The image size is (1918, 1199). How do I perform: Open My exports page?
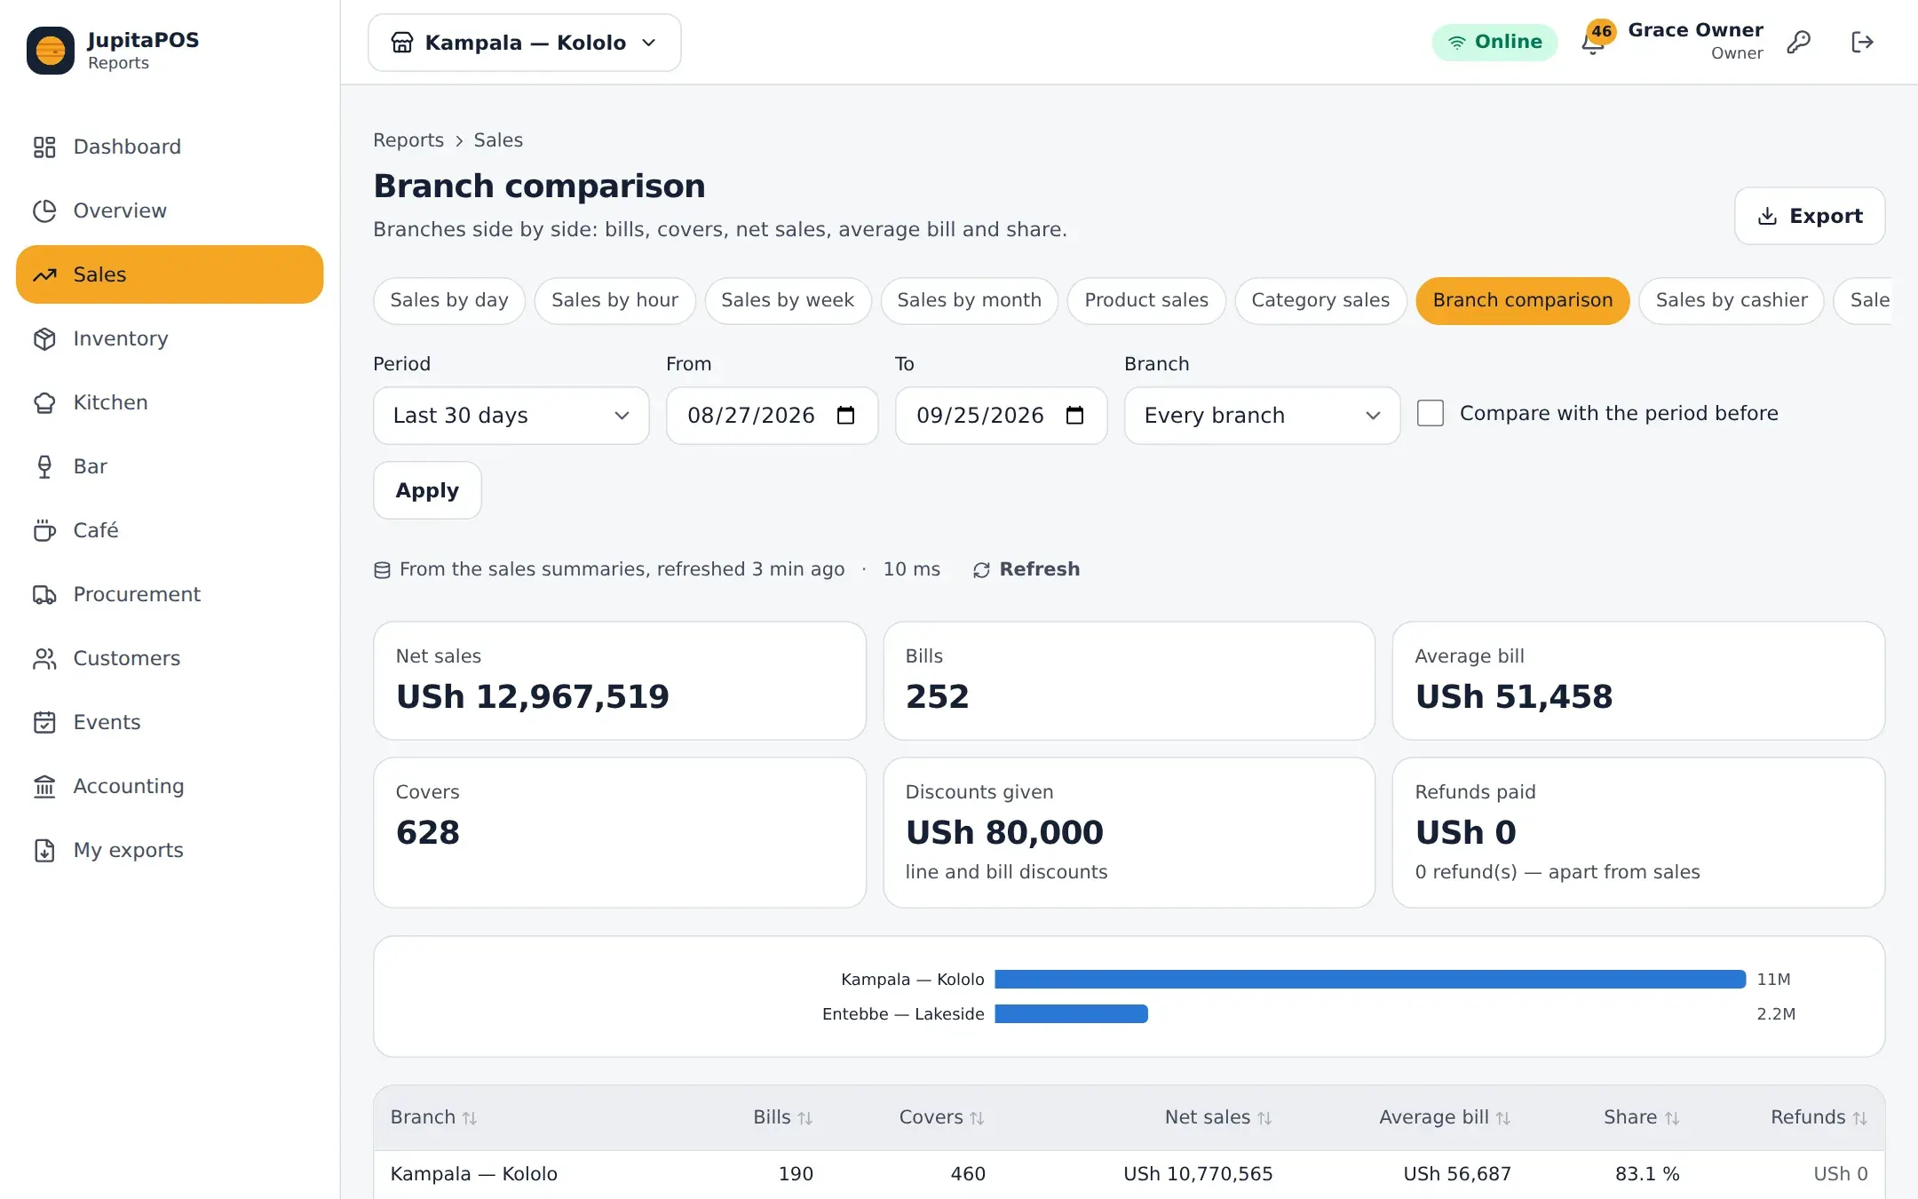tap(170, 850)
